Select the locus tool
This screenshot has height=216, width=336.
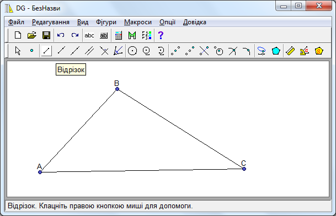click(262, 51)
